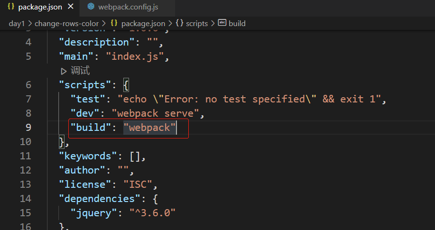Click the JSON icon on package.json tab
The height and width of the screenshot is (230, 435).
(11, 7)
